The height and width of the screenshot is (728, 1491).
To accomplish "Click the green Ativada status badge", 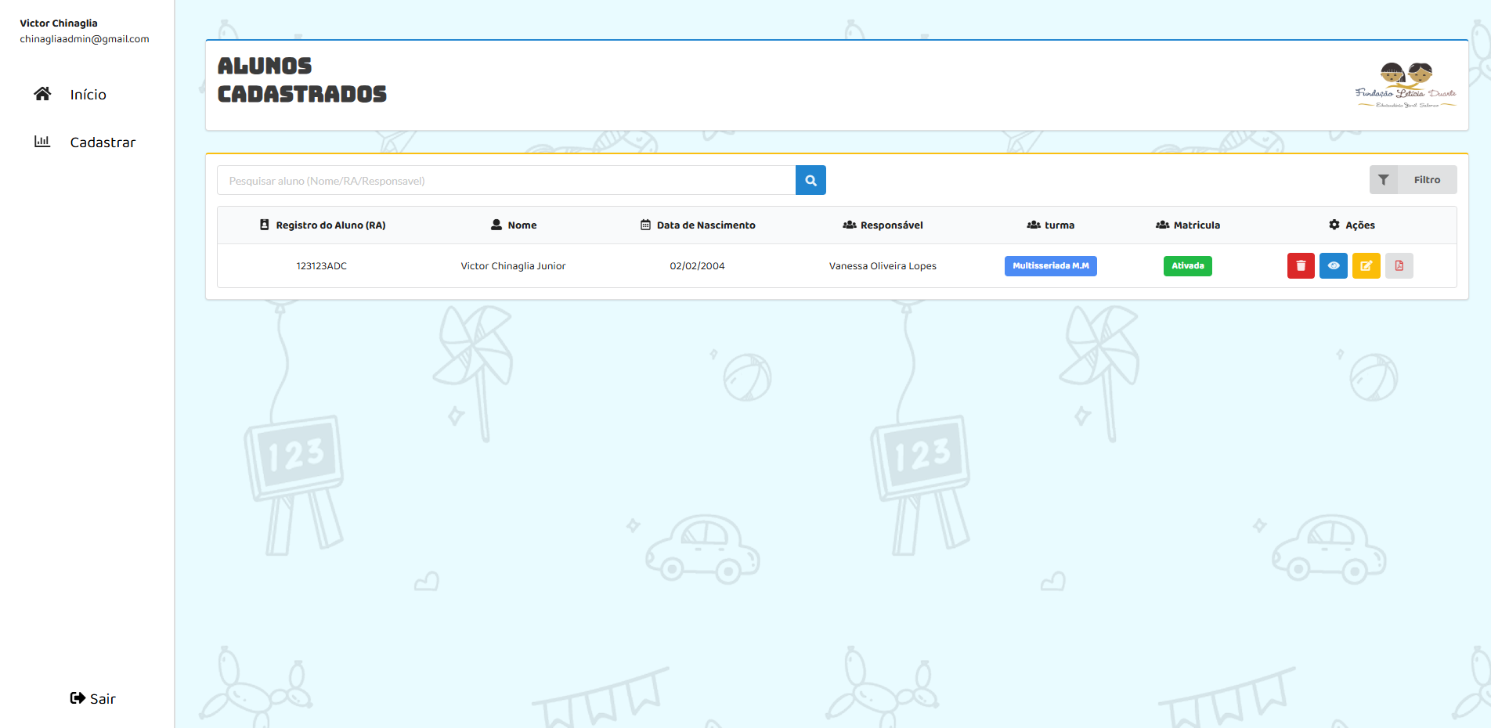I will point(1187,266).
